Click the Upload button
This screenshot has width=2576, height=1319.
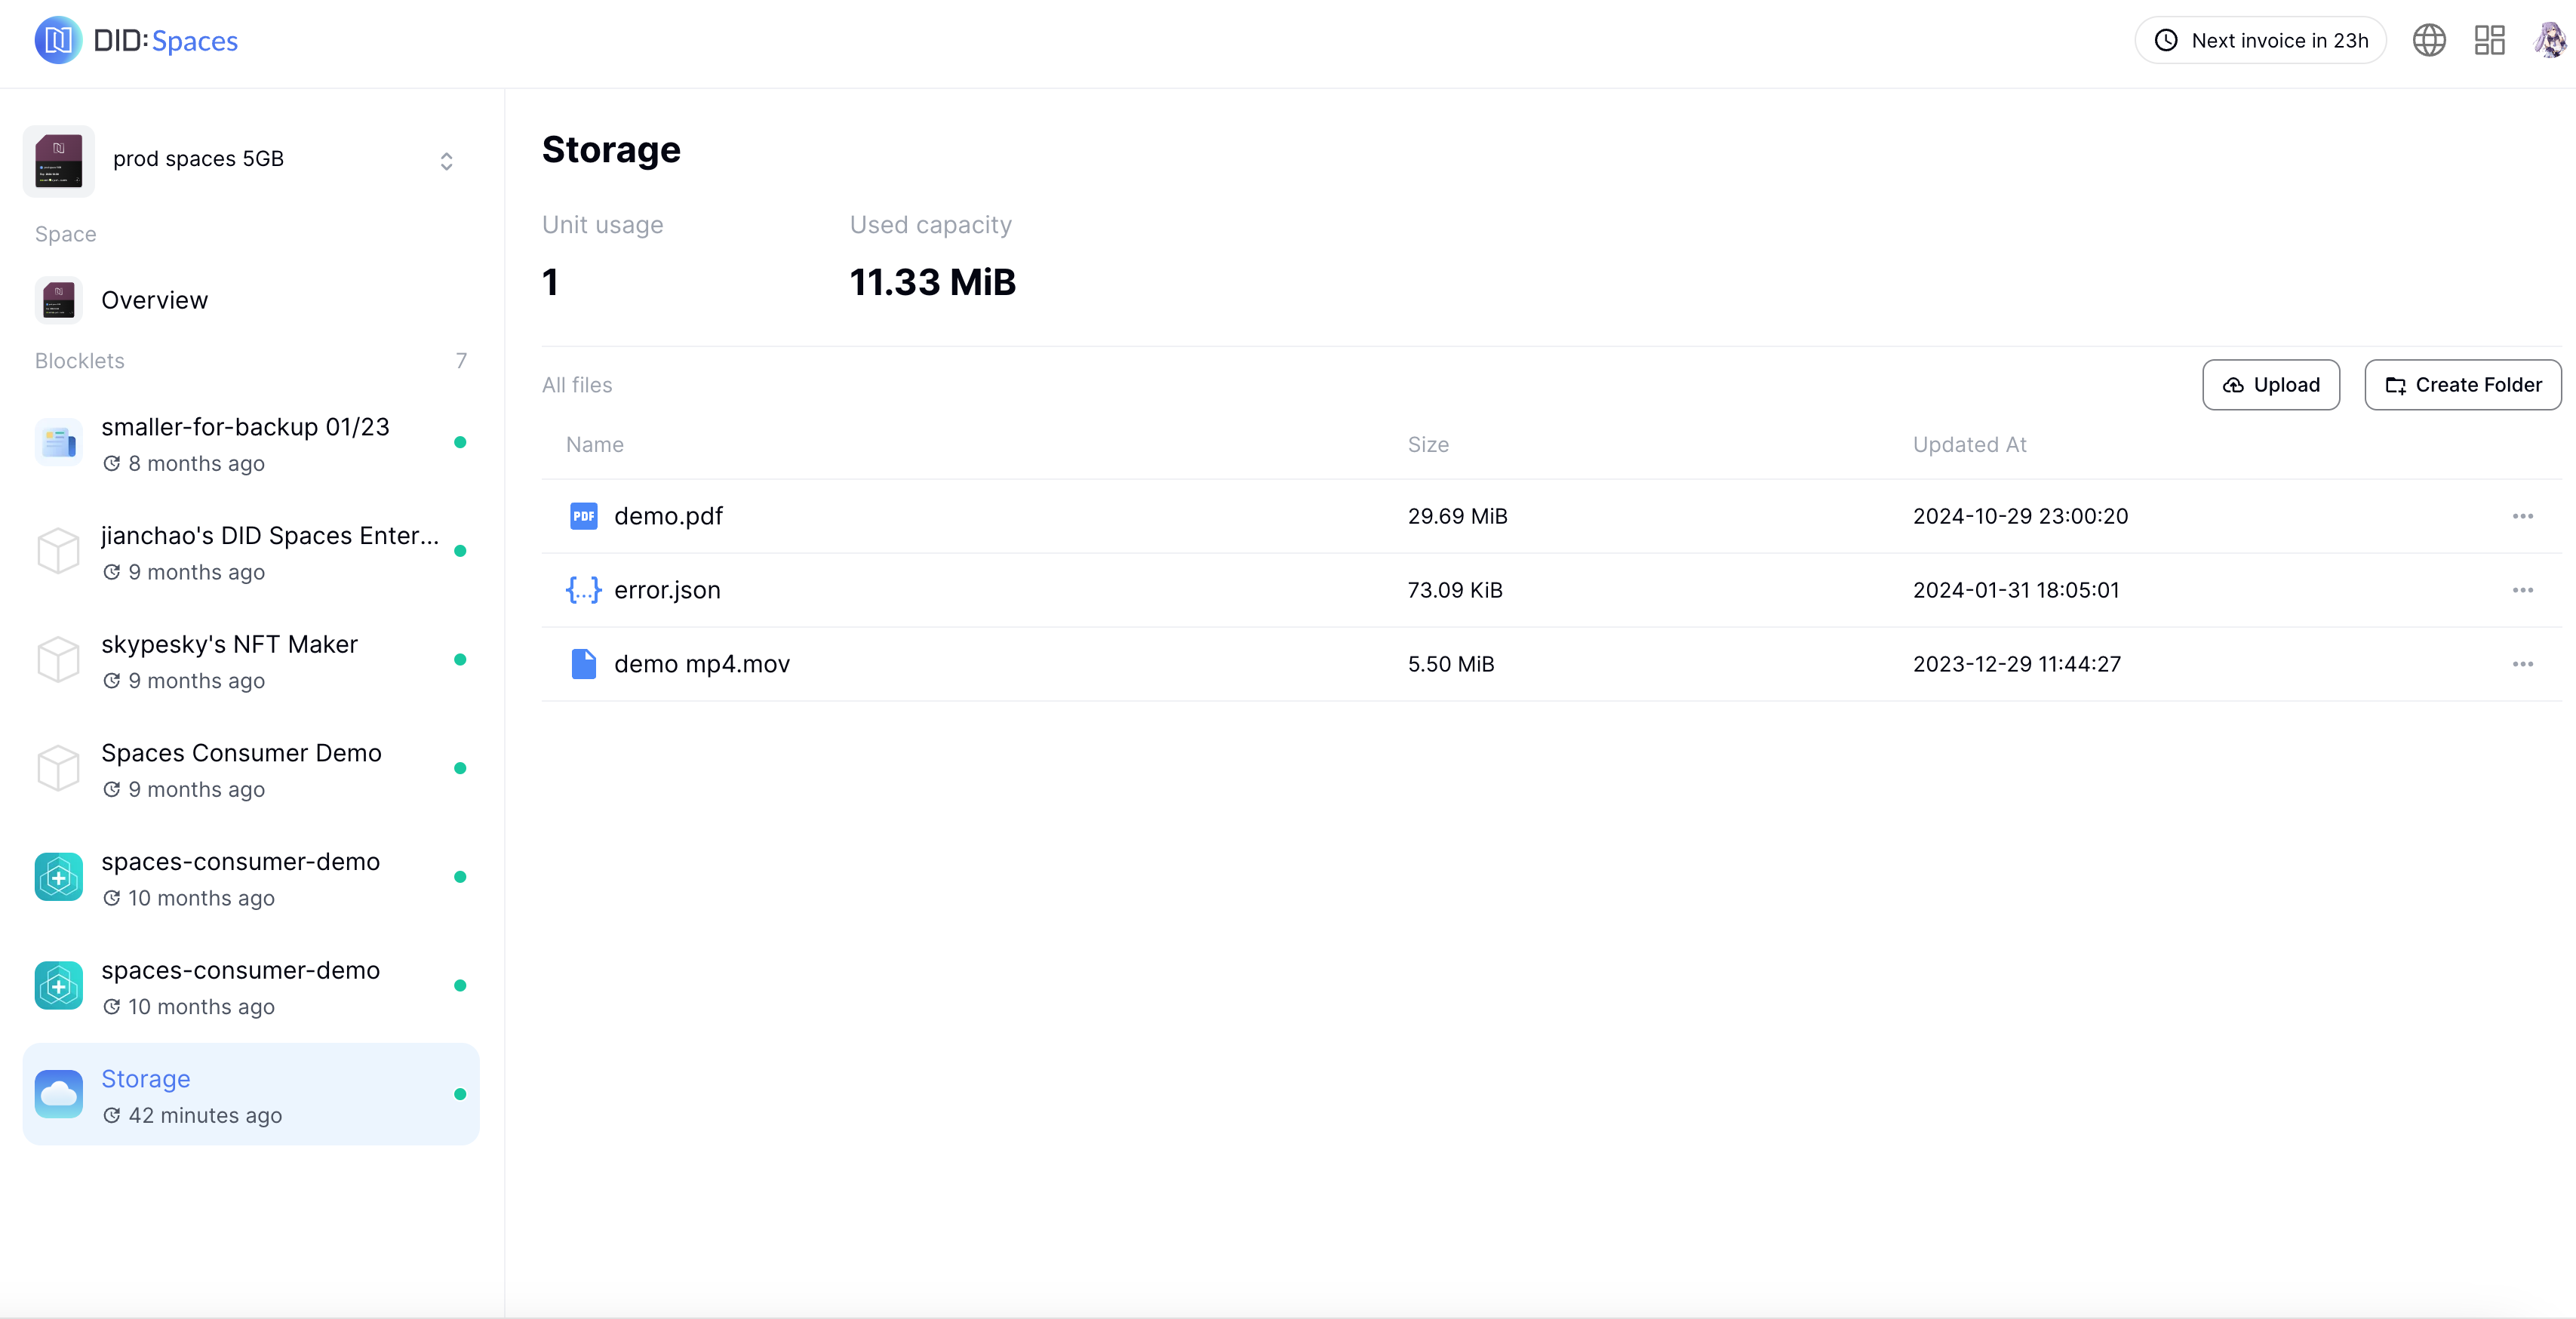click(2270, 385)
